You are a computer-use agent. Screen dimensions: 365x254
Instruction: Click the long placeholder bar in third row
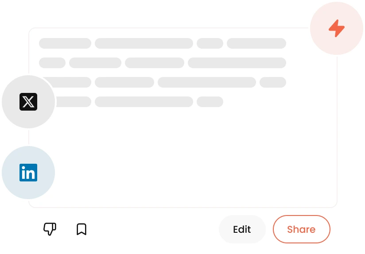click(207, 82)
